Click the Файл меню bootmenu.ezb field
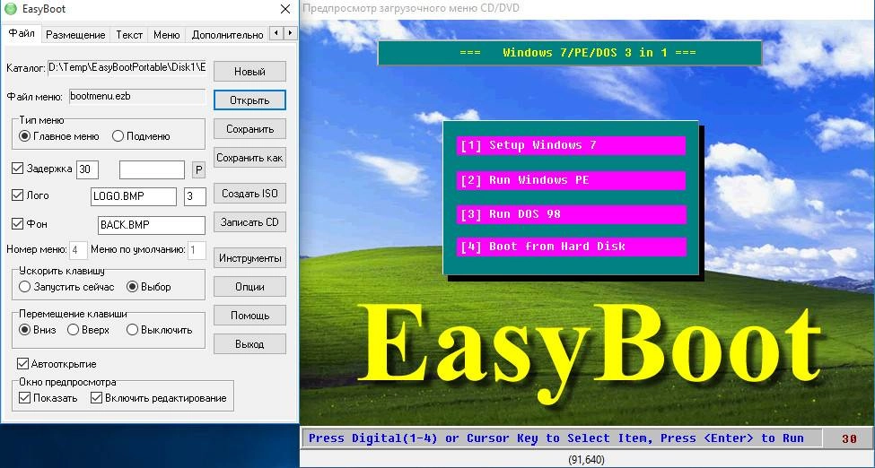This screenshot has height=468, width=875. click(137, 97)
